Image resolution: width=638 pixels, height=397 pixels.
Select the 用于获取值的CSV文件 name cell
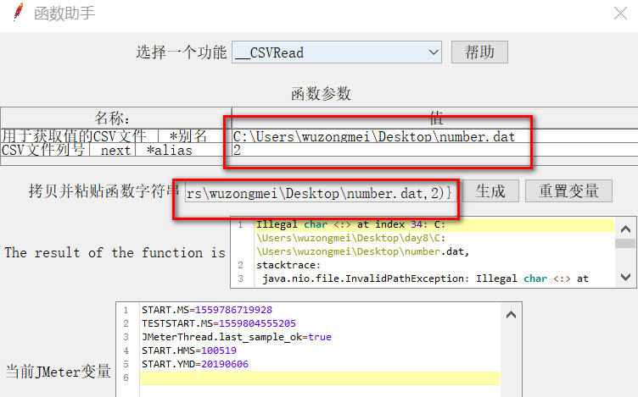point(116,136)
